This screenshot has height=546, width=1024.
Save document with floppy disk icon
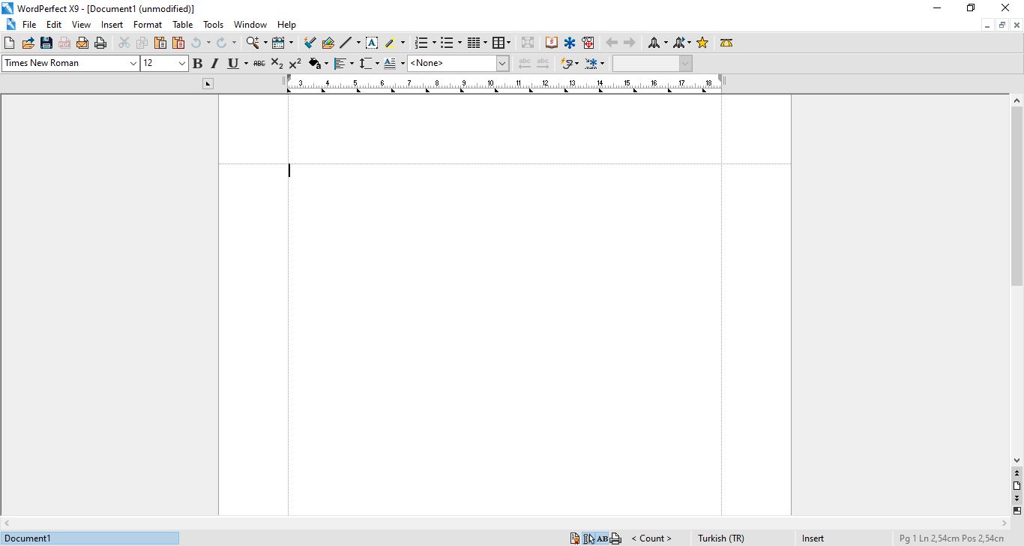click(x=46, y=43)
